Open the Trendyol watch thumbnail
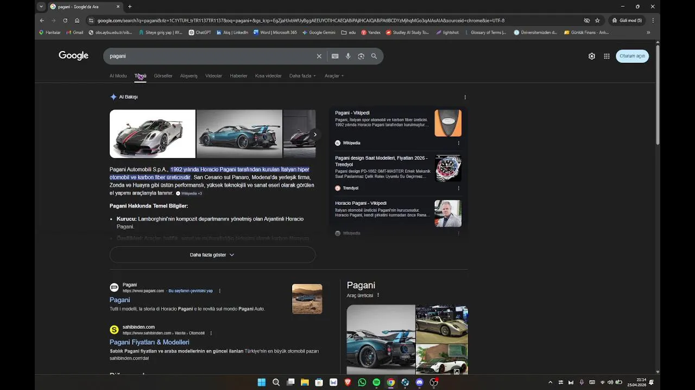The height and width of the screenshot is (390, 695). point(448,168)
